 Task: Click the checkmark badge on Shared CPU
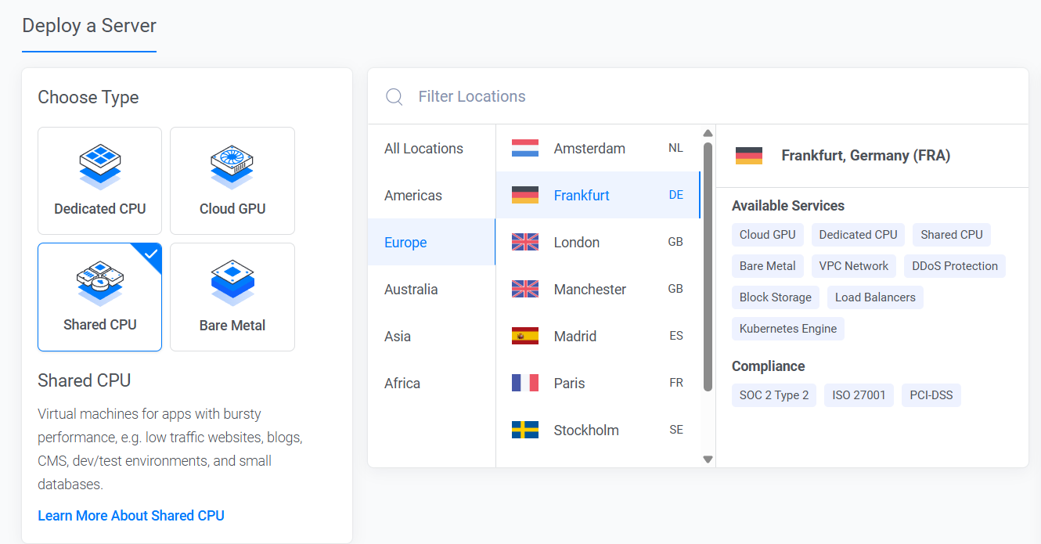tap(151, 254)
